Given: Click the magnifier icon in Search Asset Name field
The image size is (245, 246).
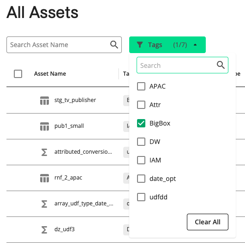Looking at the screenshot, I should pyautogui.click(x=114, y=45).
